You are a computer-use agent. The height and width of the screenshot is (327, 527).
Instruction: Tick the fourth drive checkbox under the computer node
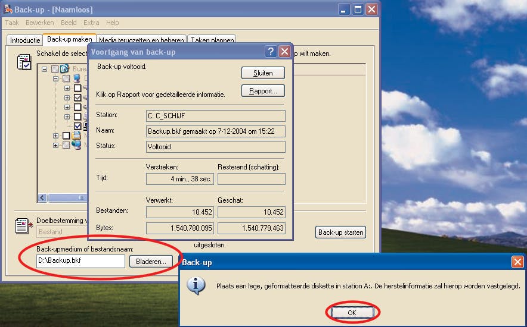77,117
